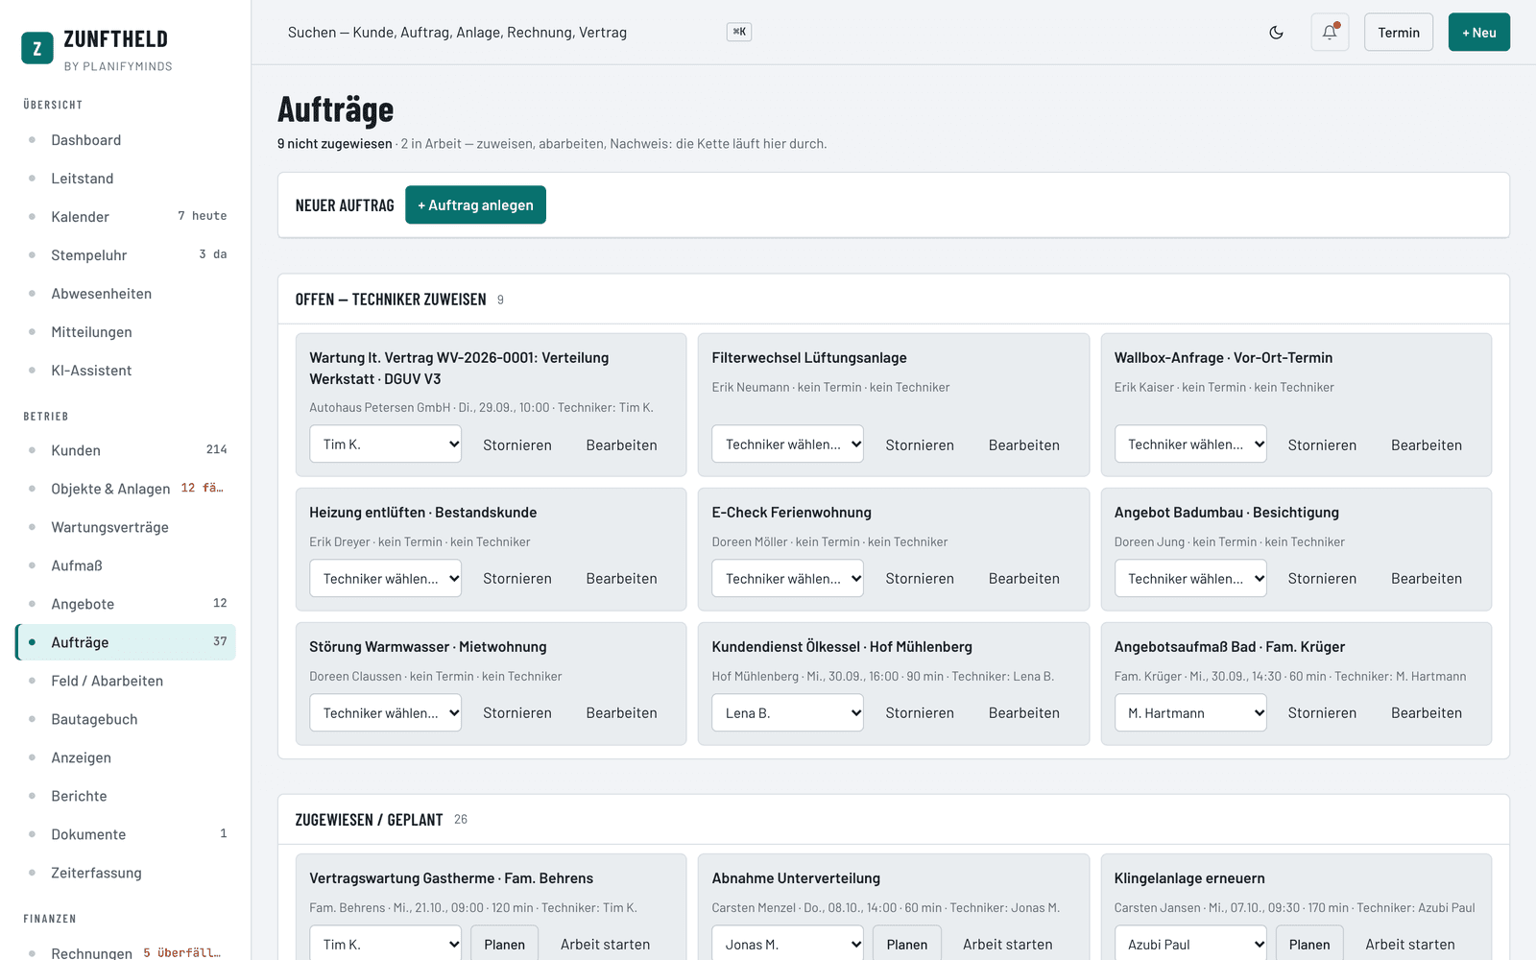This screenshot has height=960, width=1536.
Task: Open Techniker wählen for Heizung entlüften
Action: [385, 579]
